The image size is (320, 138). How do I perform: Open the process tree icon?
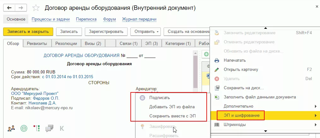tap(37, 128)
